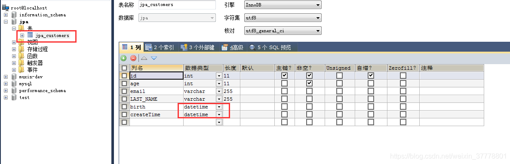Viewport: 510px width, 164px height.
Task: Check Unsigned for the email row
Action: tap(340, 91)
